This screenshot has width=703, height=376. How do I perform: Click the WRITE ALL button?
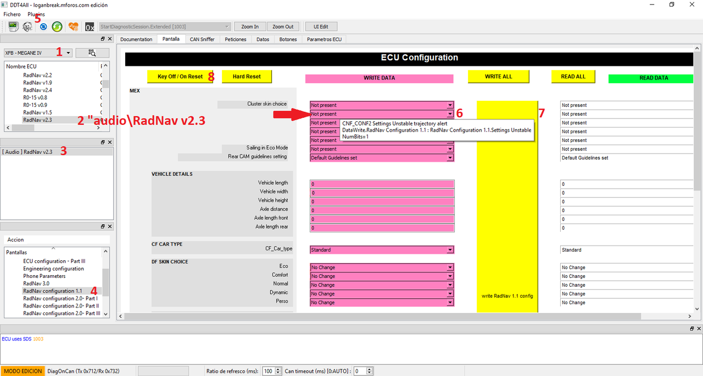click(x=499, y=77)
